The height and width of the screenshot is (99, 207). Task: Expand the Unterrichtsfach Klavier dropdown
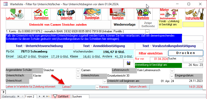click(x=78, y=76)
